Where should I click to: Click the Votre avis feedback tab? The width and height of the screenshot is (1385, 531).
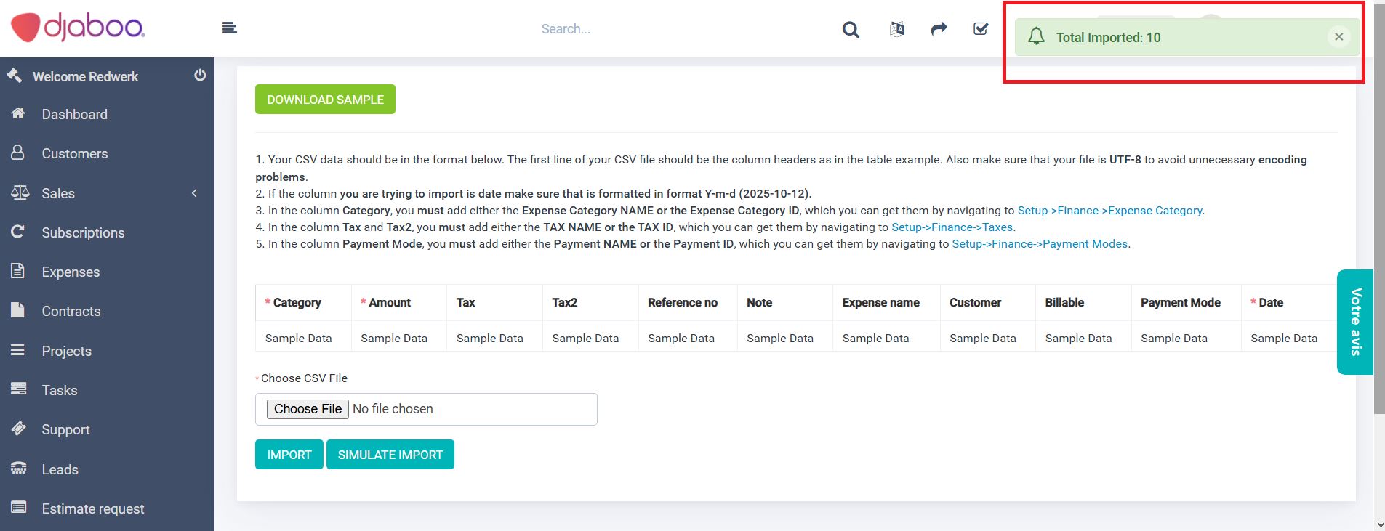[1355, 322]
